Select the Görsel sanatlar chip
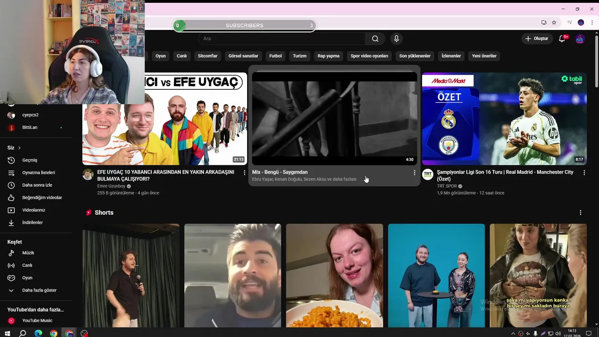The height and width of the screenshot is (337, 599). [243, 56]
